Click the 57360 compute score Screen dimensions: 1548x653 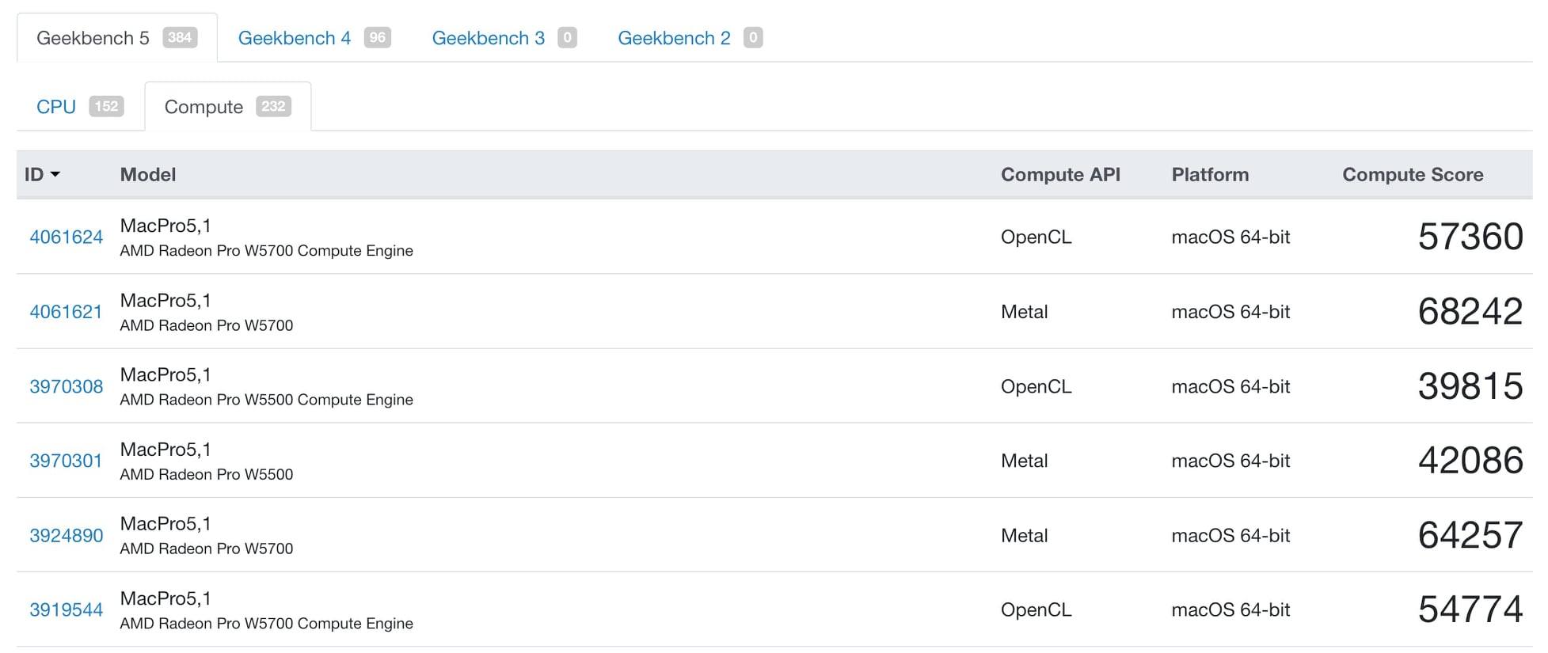tap(1470, 237)
